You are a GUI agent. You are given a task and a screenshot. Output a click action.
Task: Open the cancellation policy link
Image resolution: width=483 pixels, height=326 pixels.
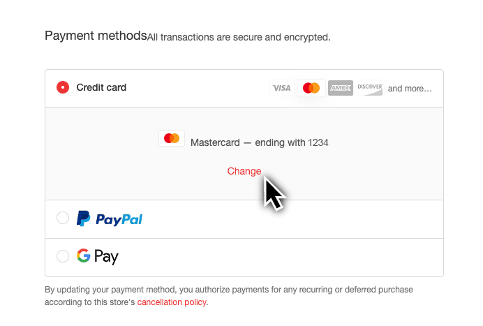pos(172,302)
